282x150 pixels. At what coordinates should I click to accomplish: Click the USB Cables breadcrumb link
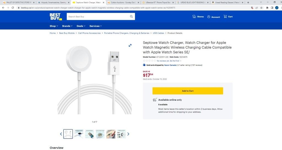click(x=158, y=33)
